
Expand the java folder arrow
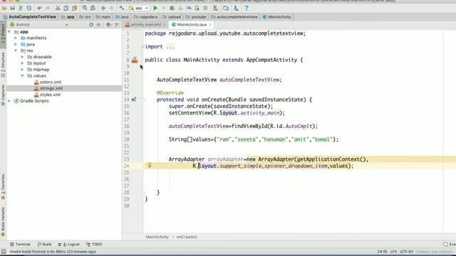[16, 44]
